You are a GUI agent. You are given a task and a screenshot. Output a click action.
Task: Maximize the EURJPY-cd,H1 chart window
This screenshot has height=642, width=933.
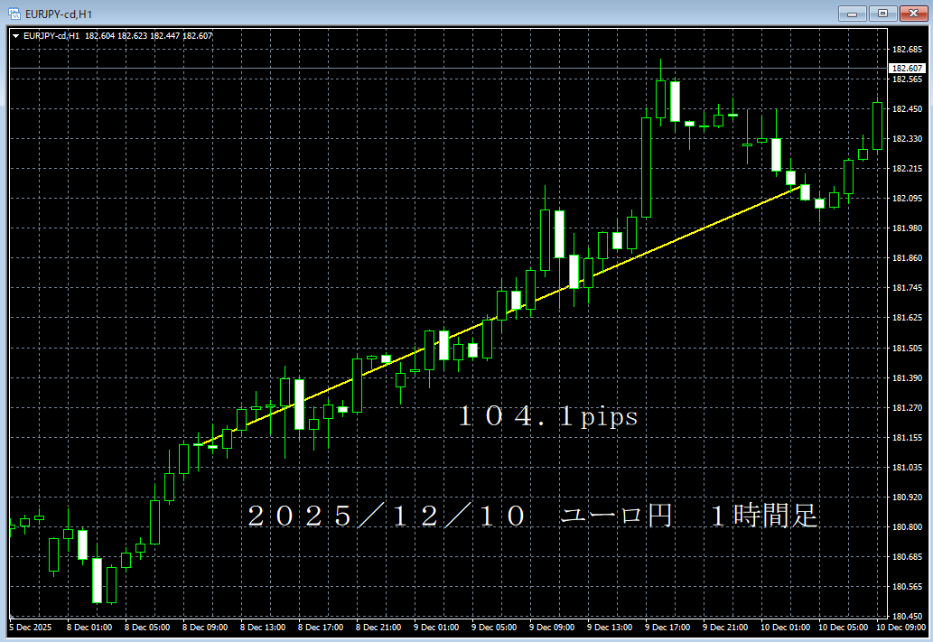coord(882,13)
